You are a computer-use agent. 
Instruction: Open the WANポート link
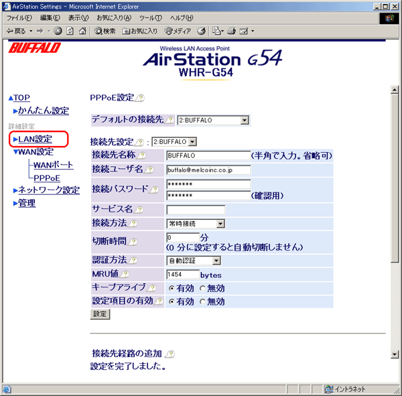[54, 165]
